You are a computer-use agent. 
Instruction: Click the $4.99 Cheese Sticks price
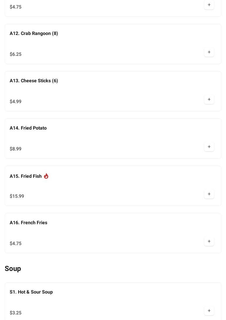tap(16, 102)
